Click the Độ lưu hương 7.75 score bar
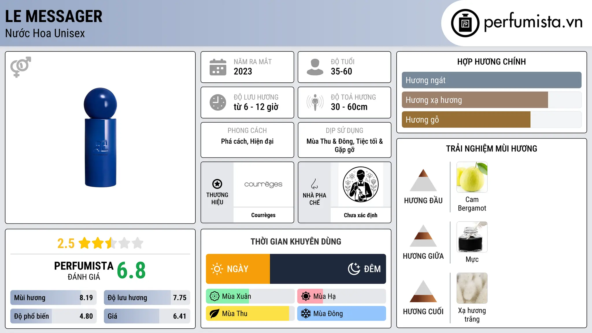 point(147,298)
